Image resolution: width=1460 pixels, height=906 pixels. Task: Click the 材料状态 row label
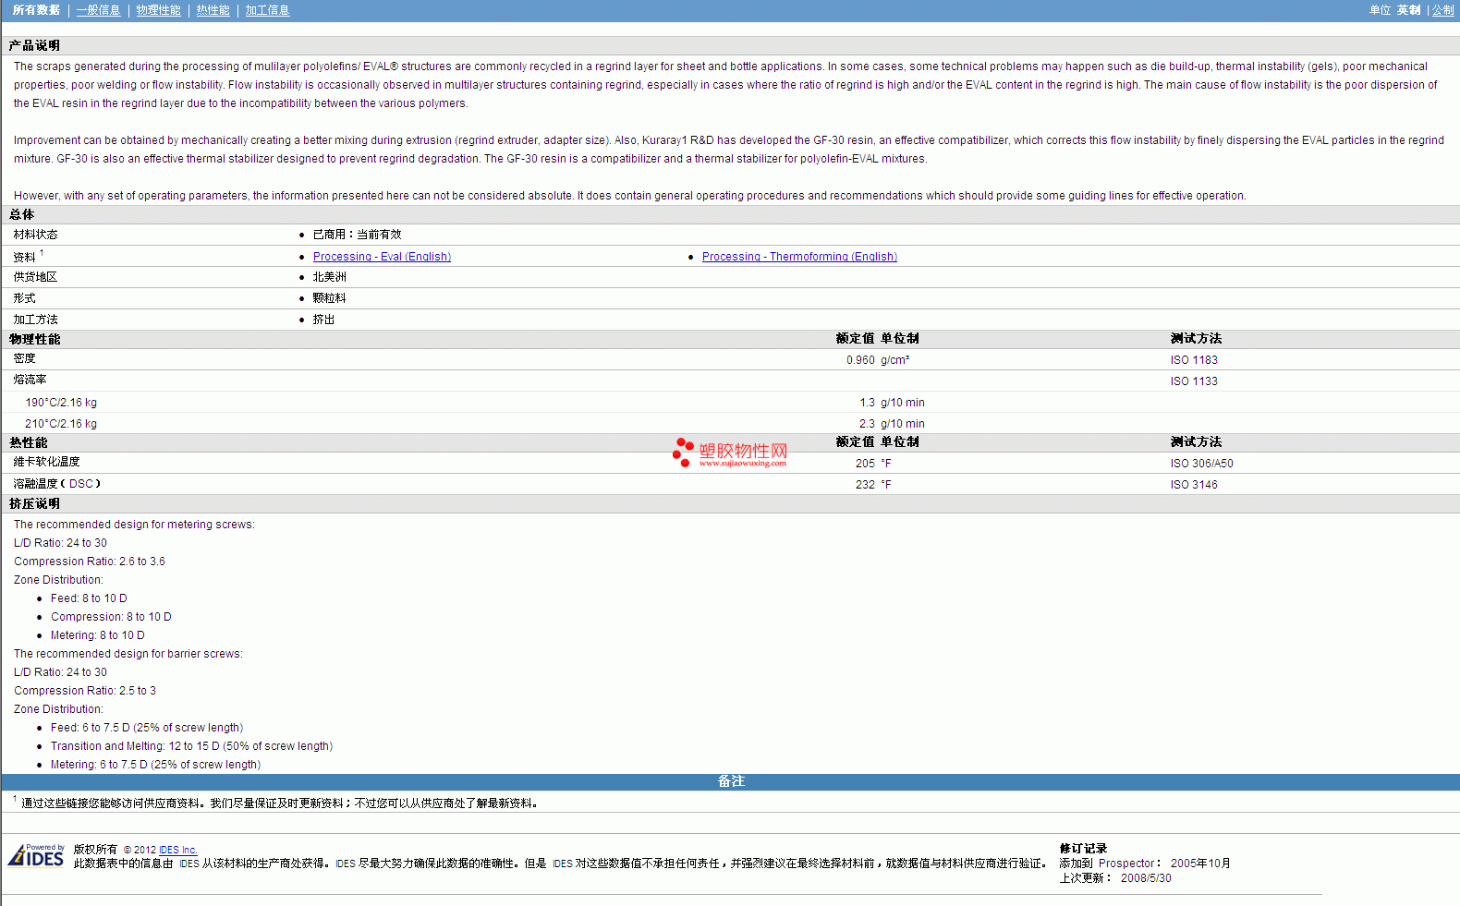[35, 235]
